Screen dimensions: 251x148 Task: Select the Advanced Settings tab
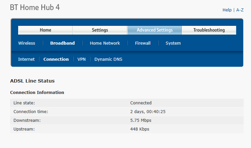click(x=155, y=30)
